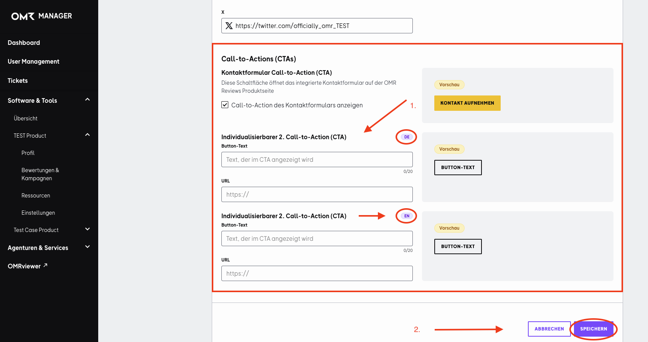Click the DE language badge
Screen dimensions: 648x342
coord(407,137)
